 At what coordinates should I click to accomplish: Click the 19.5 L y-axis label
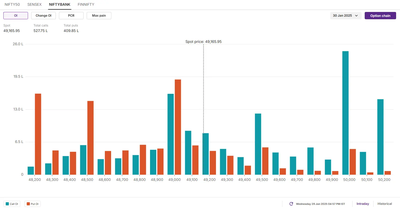tap(18, 76)
